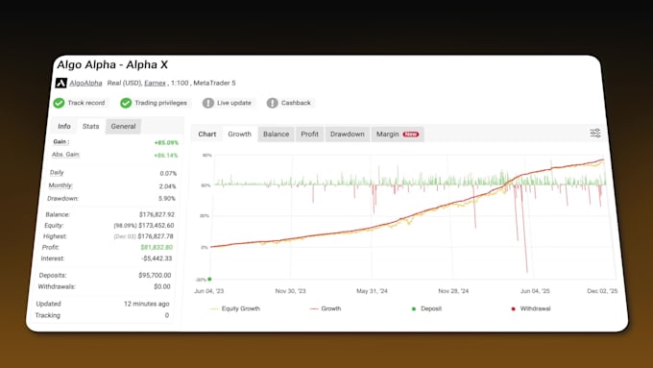653x368 pixels.
Task: Switch to the Stats tab
Action: [x=91, y=126]
